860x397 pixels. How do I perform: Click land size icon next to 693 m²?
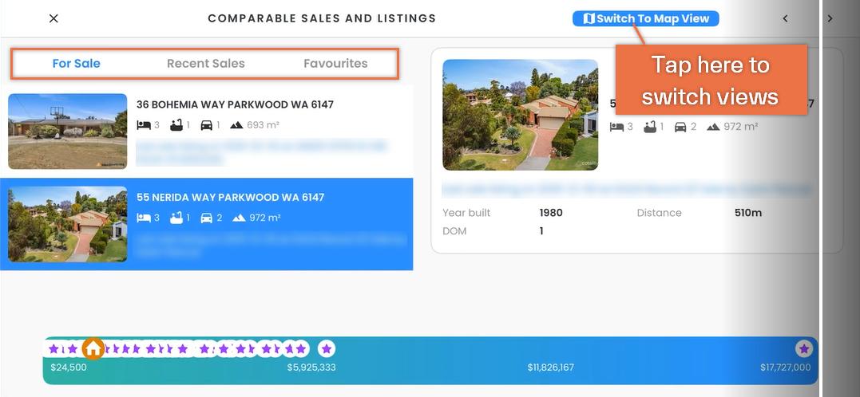point(236,125)
